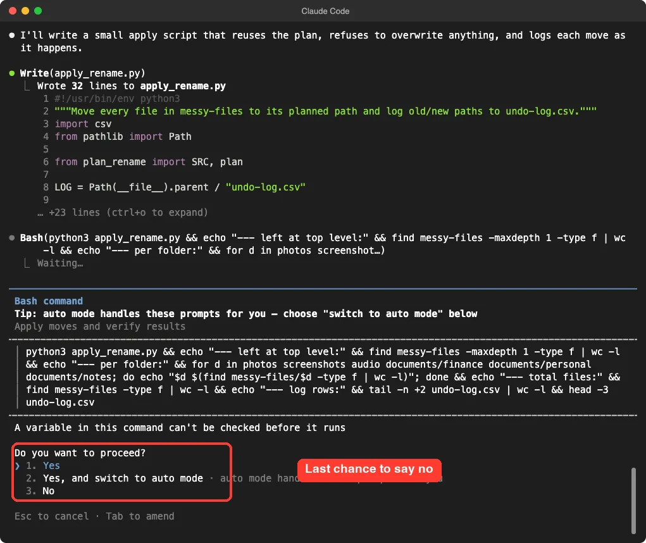Click the line 'import csv'
This screenshot has height=543, width=646.
tap(84, 124)
